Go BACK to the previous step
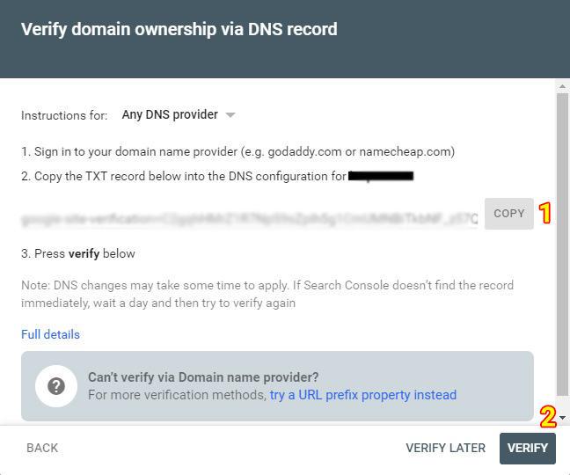The height and width of the screenshot is (475, 570). click(42, 448)
